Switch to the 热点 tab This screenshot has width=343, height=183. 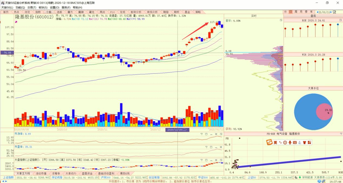(x=17, y=12)
